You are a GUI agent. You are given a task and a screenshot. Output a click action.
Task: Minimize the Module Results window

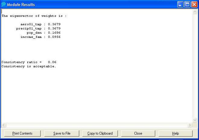[x=180, y=5]
